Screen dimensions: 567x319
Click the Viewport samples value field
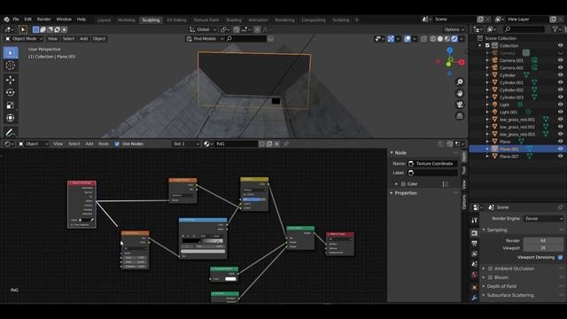click(543, 248)
